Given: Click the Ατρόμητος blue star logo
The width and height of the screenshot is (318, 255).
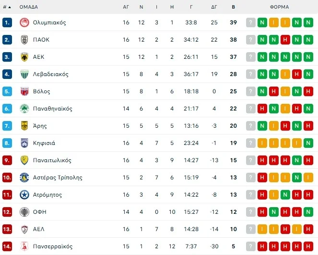Looking at the screenshot, I should [x=24, y=195].
